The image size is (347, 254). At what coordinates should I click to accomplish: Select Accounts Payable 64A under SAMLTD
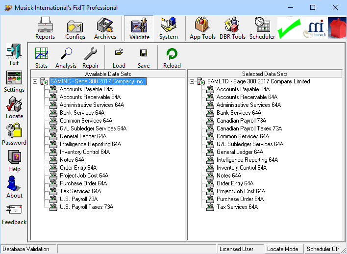pyautogui.click(x=243, y=89)
